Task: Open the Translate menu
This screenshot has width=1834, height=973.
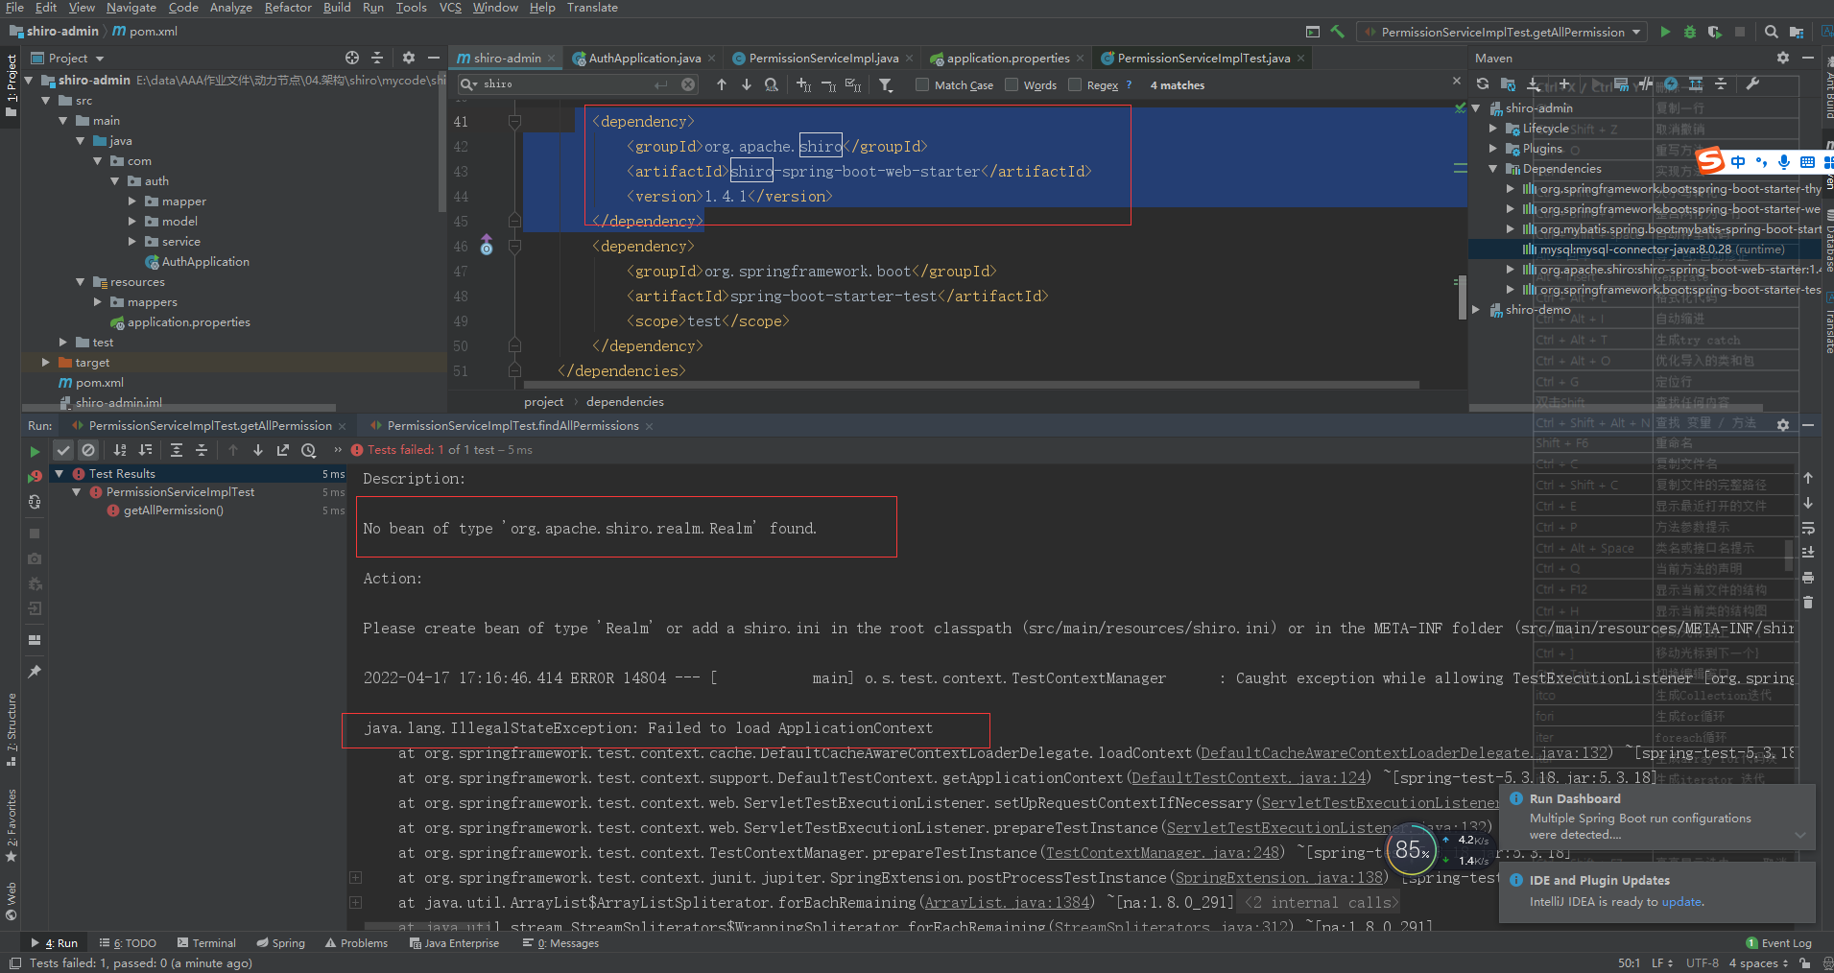Action: click(592, 8)
